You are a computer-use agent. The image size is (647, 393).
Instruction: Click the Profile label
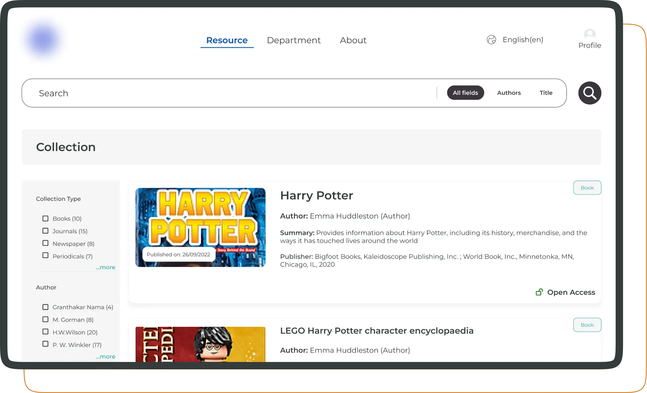coord(590,45)
